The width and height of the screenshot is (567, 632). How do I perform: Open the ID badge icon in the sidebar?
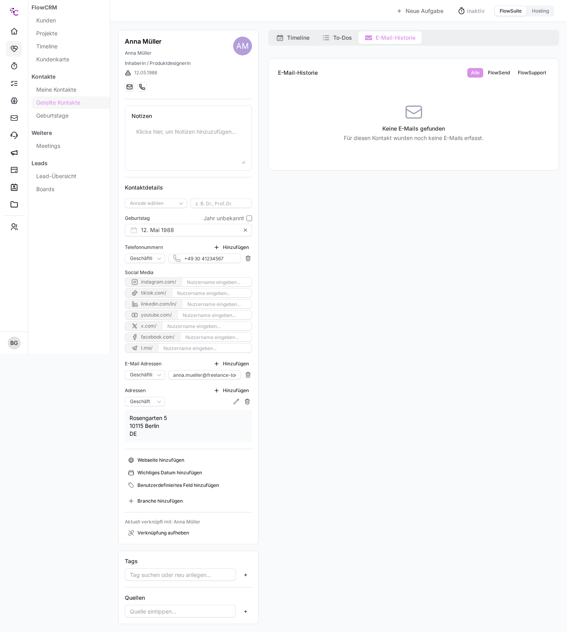click(x=14, y=187)
